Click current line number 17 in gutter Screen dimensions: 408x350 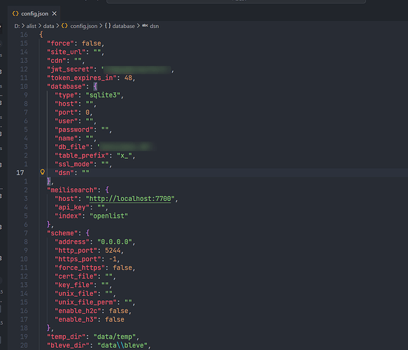20,173
